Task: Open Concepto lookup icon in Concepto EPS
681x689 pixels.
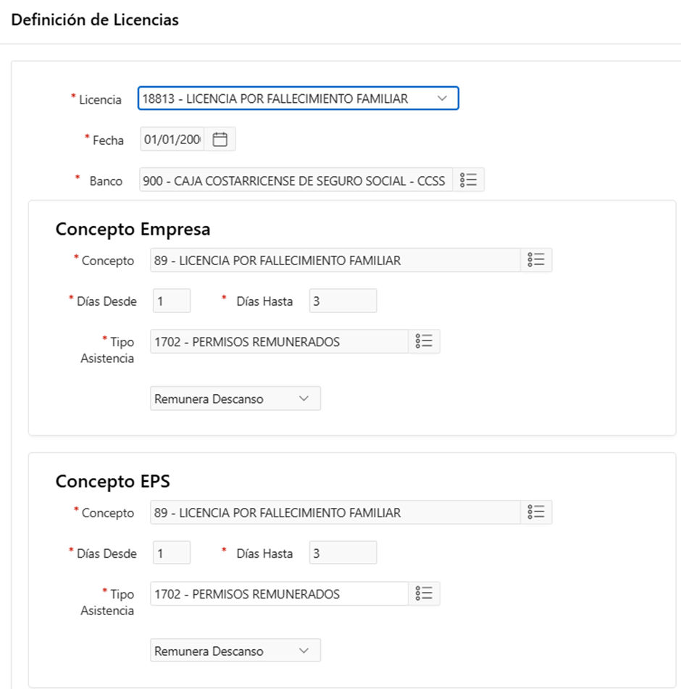Action: pos(536,512)
